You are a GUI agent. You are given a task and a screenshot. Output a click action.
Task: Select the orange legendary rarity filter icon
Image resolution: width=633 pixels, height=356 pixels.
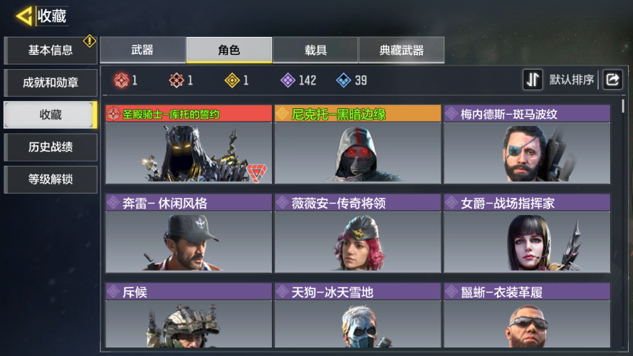(177, 80)
